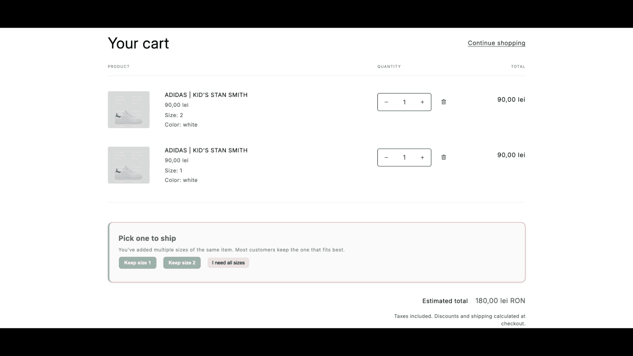Increase quantity of size 2 Stan Smith
This screenshot has height=356, width=633.
422,102
